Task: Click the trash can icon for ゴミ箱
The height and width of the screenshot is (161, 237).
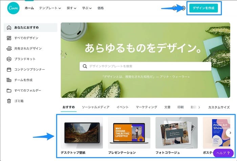Action: [x=9, y=101]
